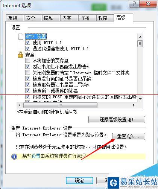
Task: Open the 设置 link in info bar
Action: 36,156
